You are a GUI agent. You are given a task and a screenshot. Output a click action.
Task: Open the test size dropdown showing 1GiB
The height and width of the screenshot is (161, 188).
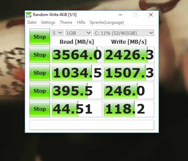coord(78,33)
